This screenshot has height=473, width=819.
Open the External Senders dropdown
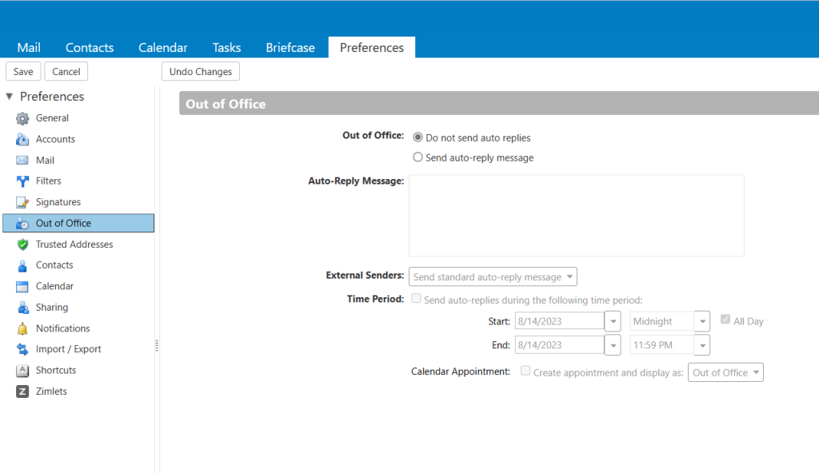(x=493, y=277)
